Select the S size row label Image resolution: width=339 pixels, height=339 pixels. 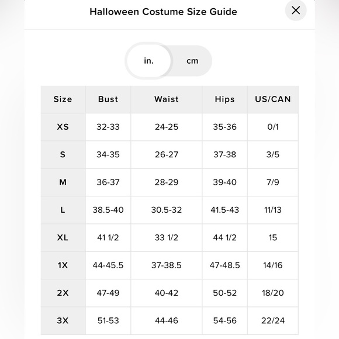click(63, 154)
